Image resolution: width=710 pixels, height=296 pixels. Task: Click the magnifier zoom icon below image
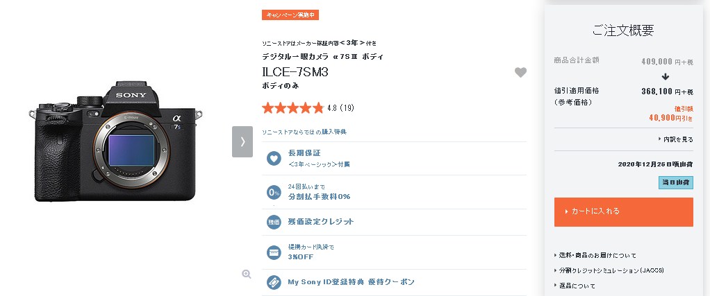pos(247,275)
